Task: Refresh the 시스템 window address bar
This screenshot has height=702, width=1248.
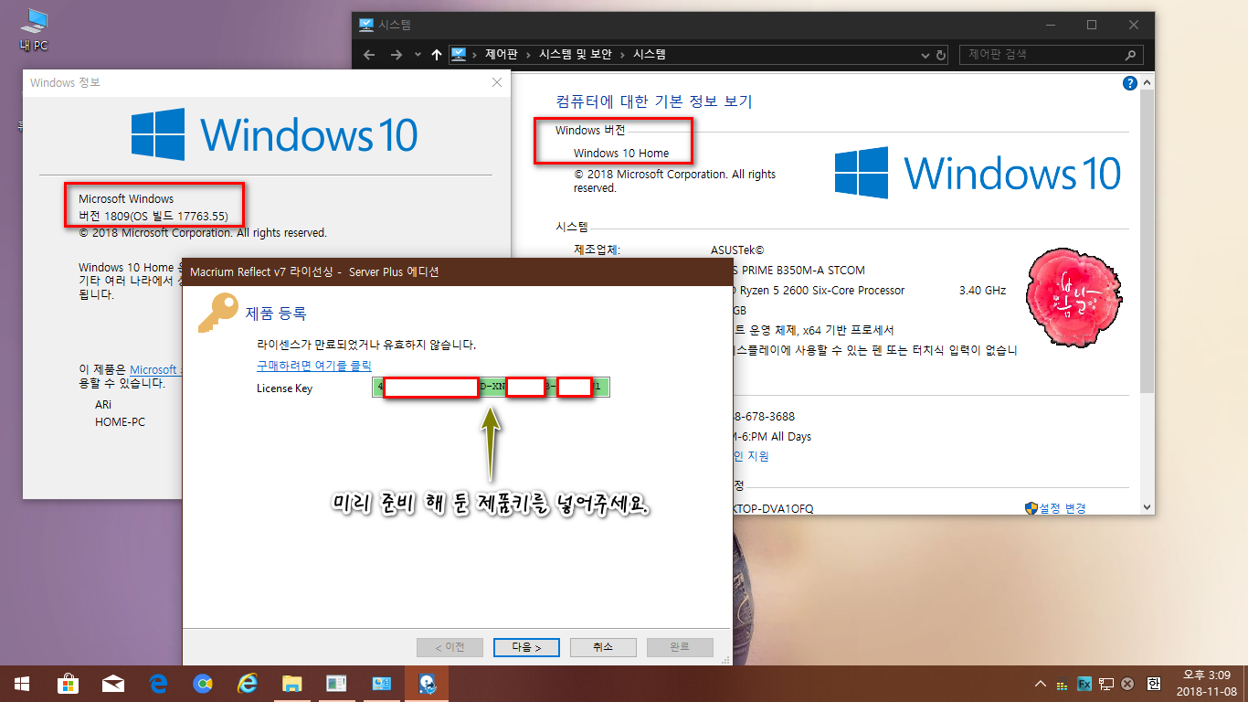Action: coord(942,55)
